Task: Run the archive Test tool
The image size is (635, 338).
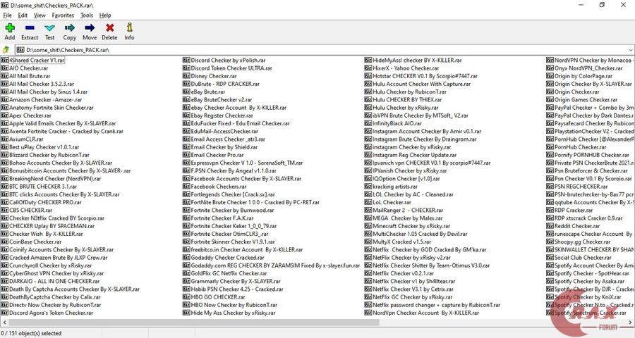Action: tap(50, 32)
